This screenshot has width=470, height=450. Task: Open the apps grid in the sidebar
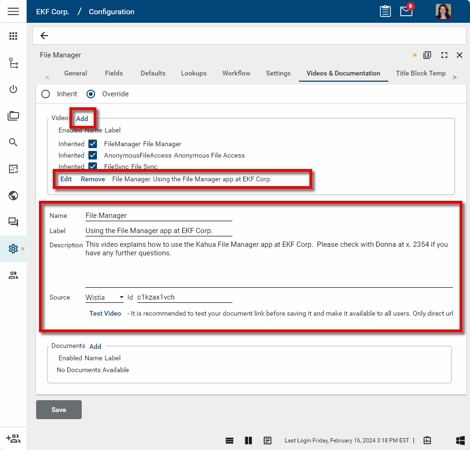(13, 36)
